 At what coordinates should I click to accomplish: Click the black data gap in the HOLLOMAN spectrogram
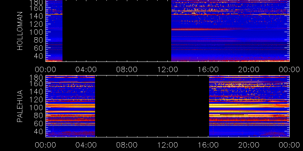point(117,31)
